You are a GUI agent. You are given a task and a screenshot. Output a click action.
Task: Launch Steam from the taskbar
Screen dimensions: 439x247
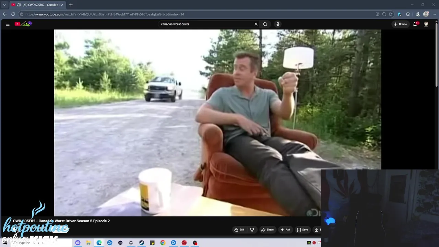click(x=142, y=243)
